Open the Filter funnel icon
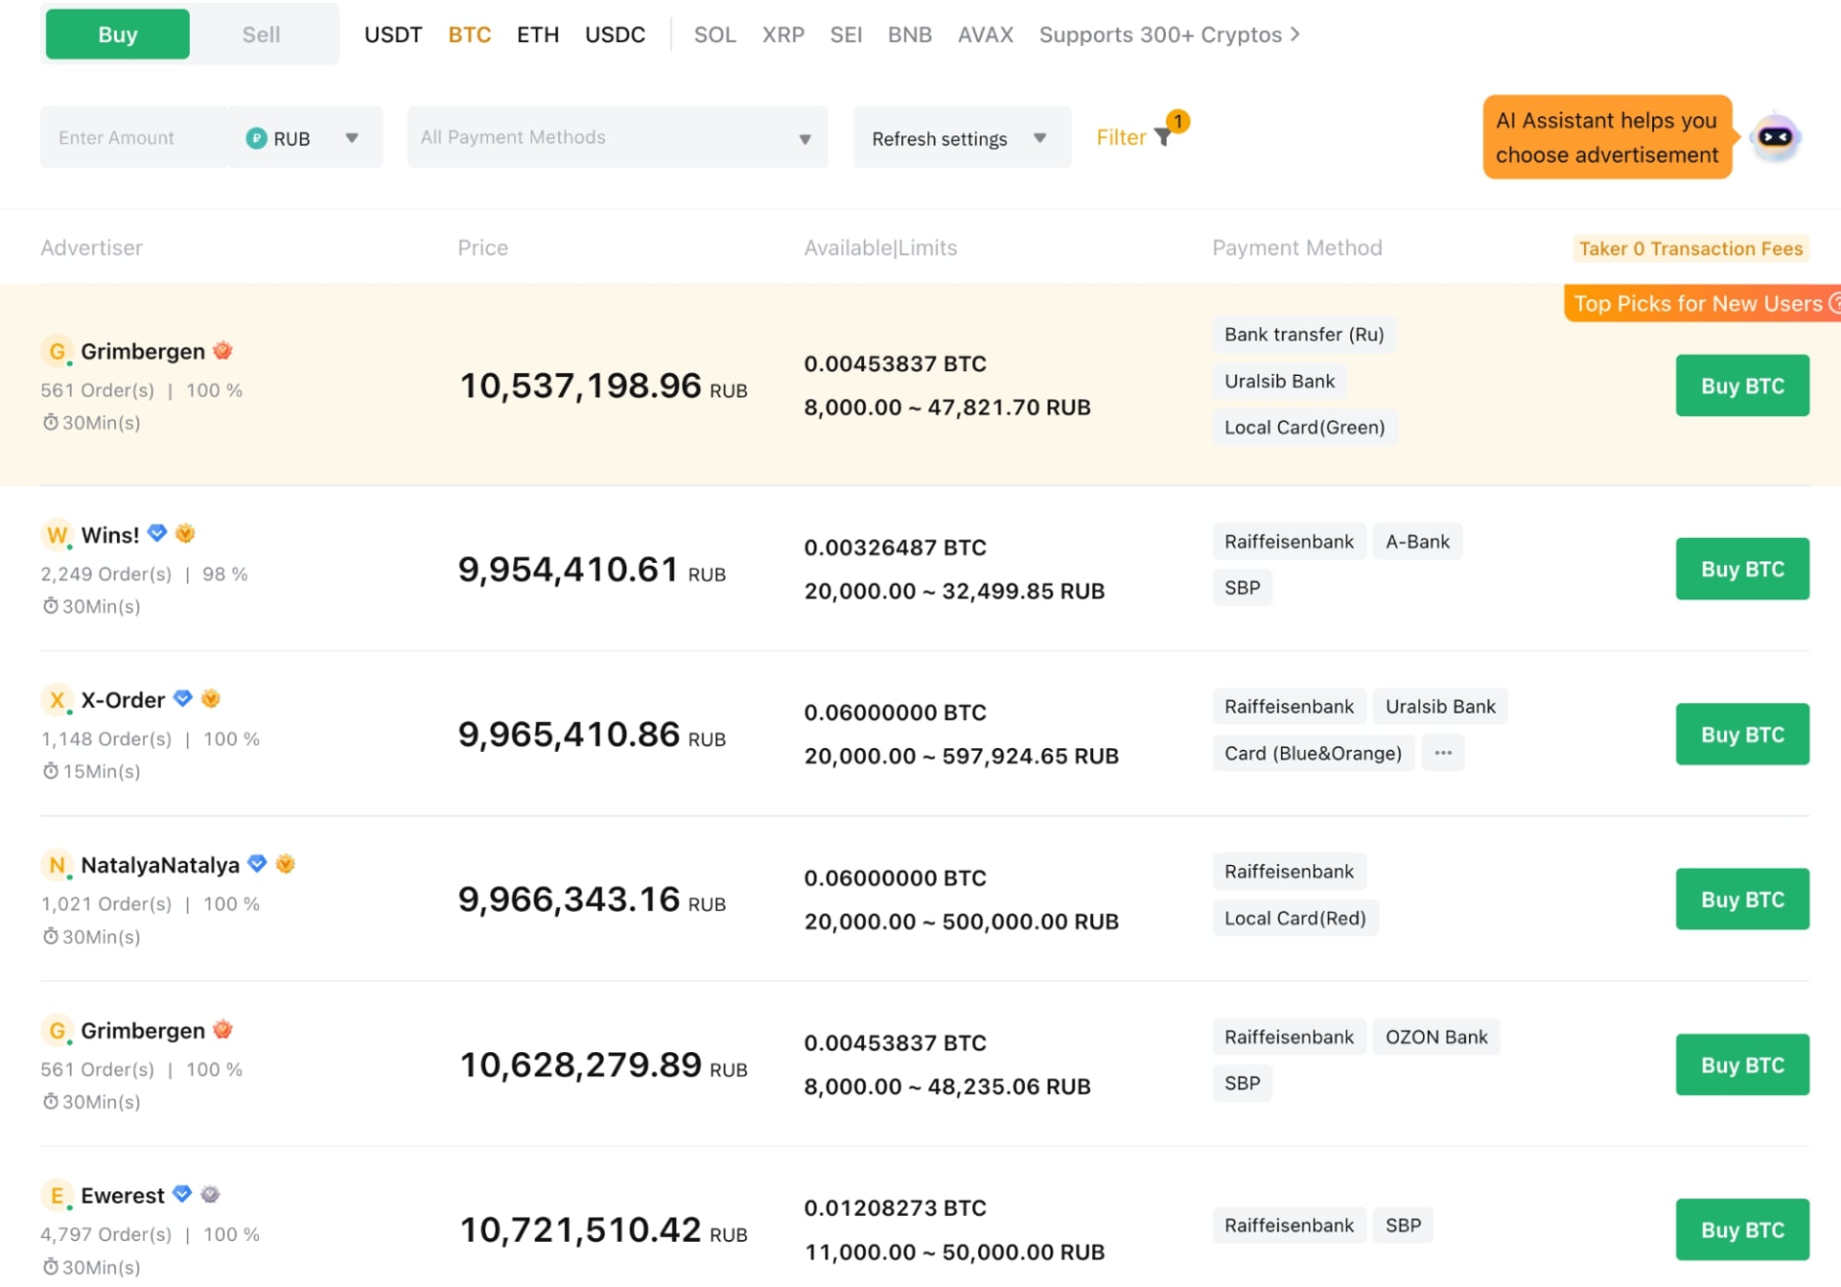The image size is (1841, 1287). [x=1163, y=138]
